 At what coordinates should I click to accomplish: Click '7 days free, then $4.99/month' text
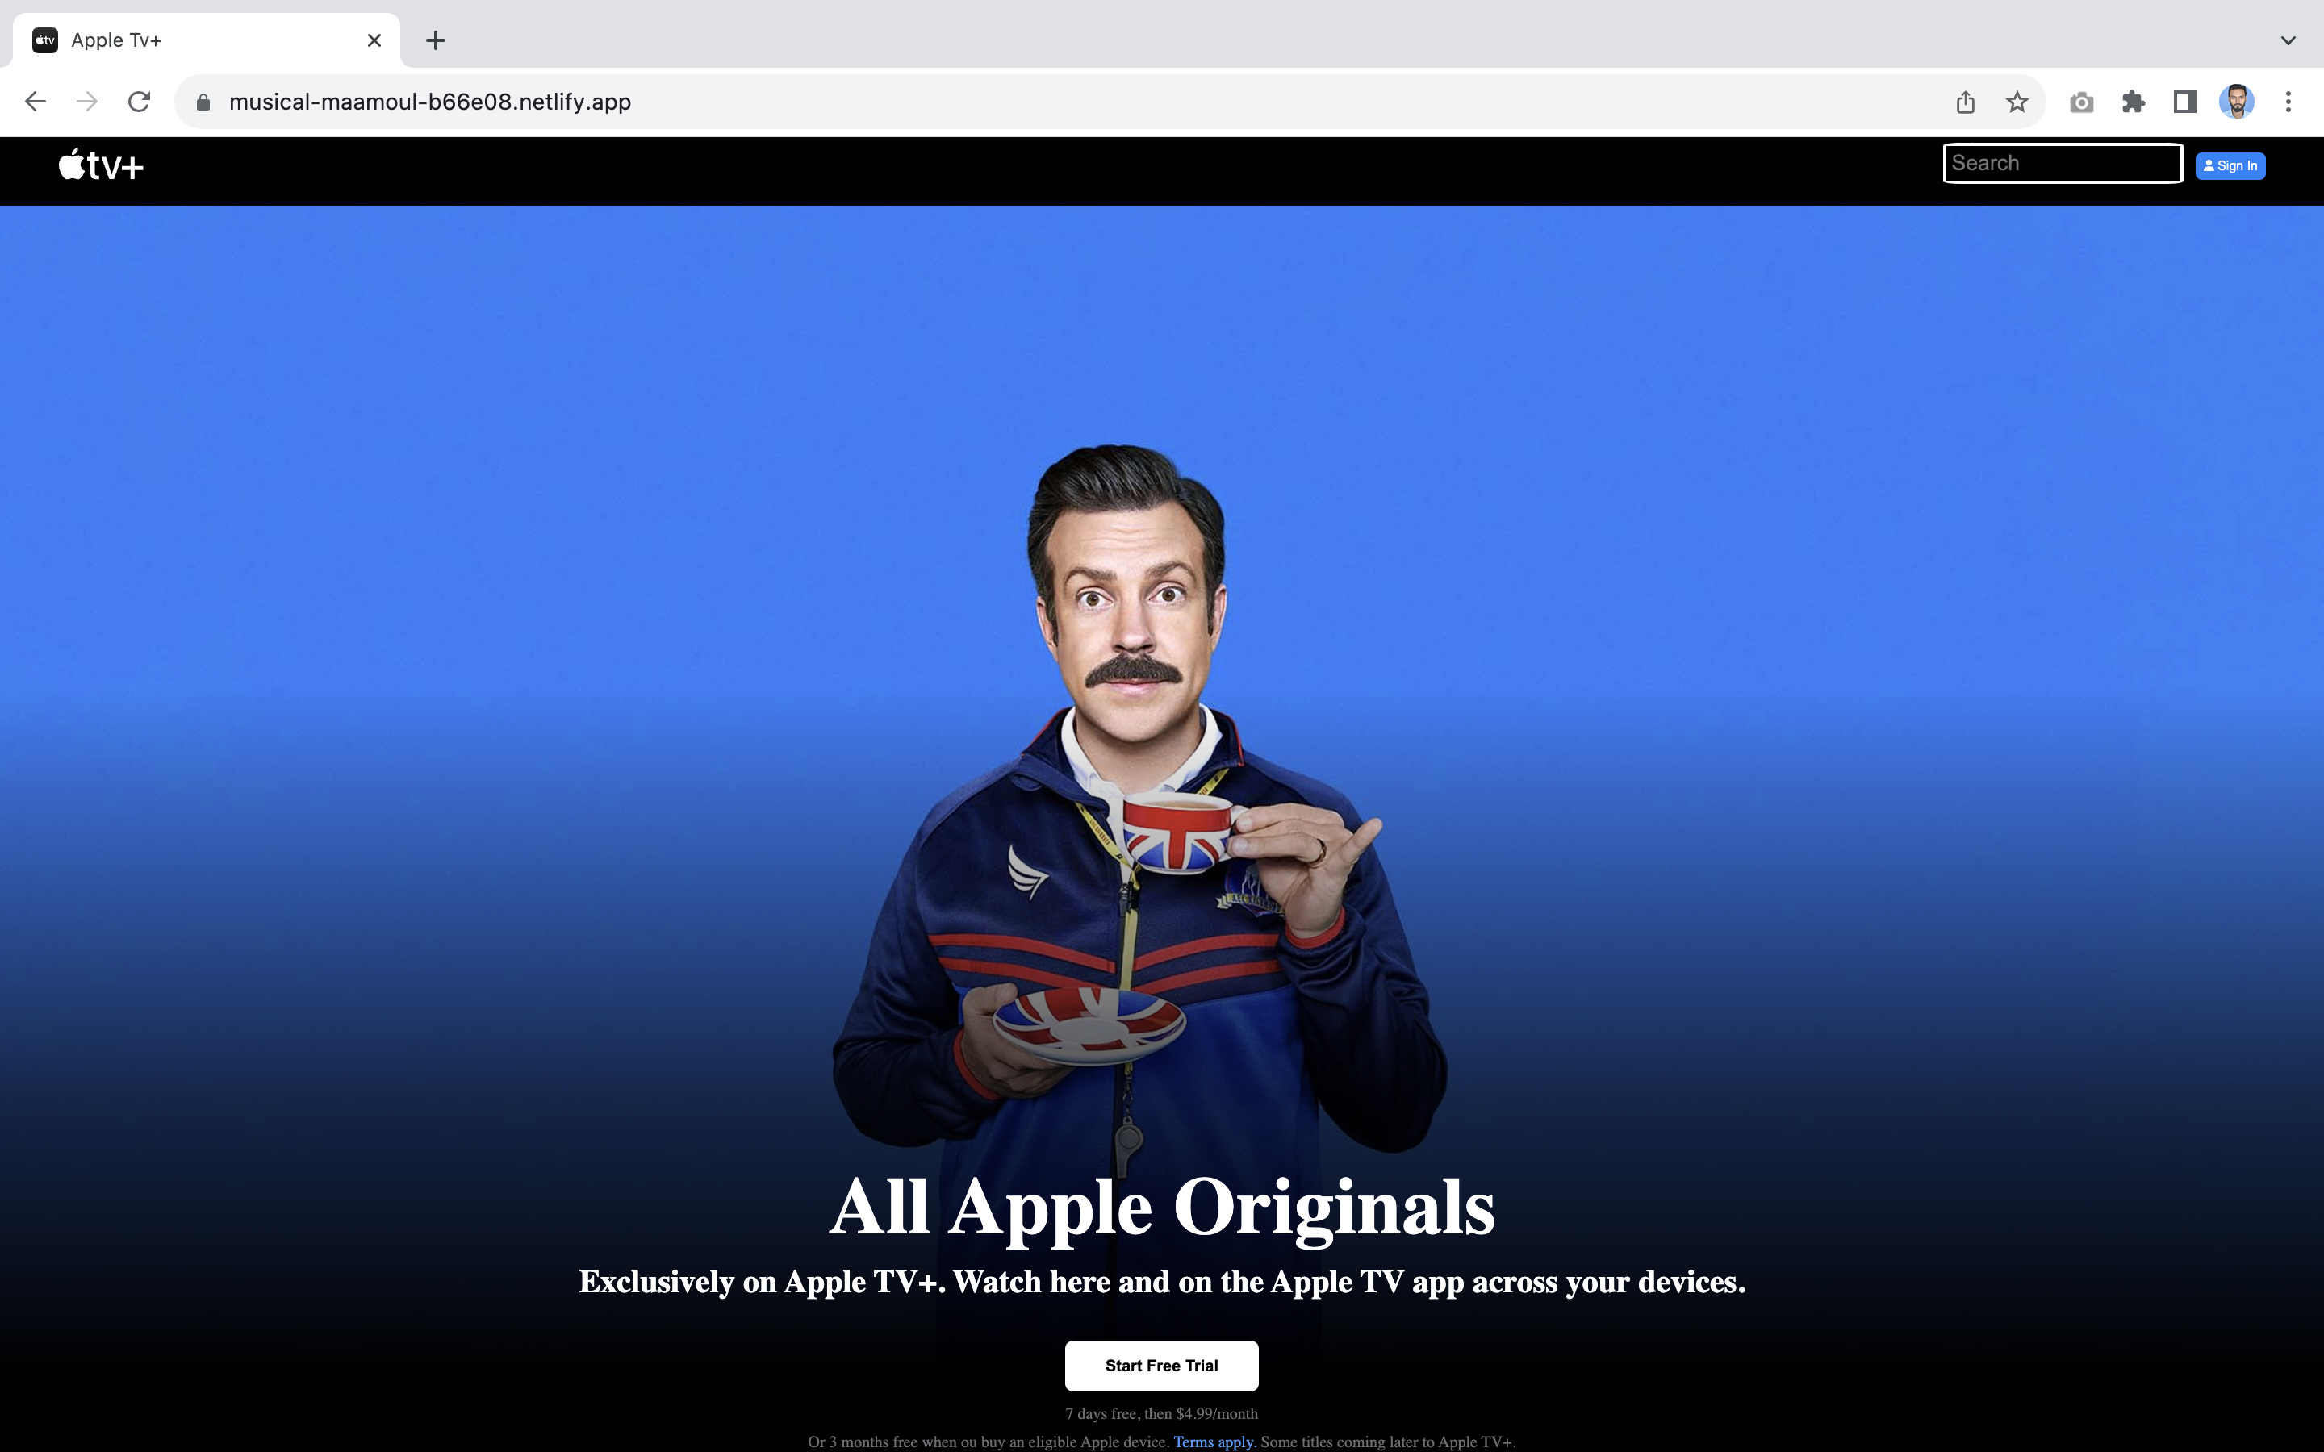coord(1161,1413)
